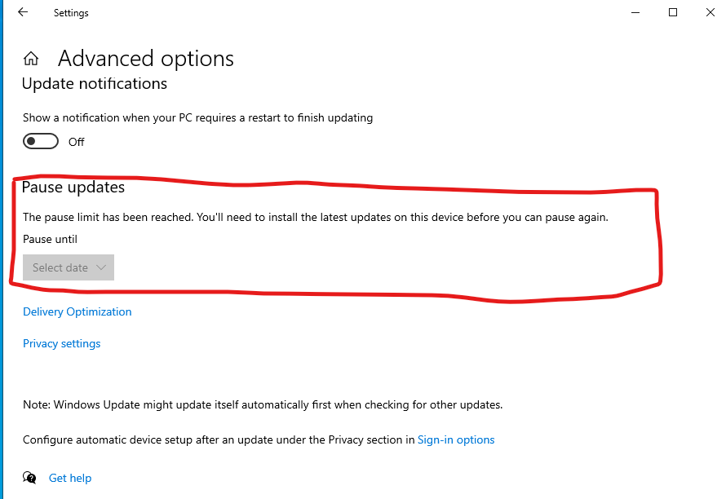
Task: Click the Settings title in title bar
Action: (x=71, y=13)
